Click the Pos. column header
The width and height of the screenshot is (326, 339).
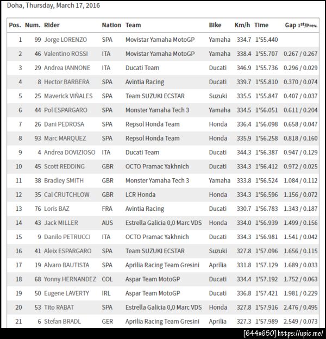click(15, 25)
